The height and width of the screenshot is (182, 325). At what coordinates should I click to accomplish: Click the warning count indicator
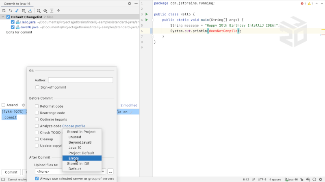coord(310,4)
